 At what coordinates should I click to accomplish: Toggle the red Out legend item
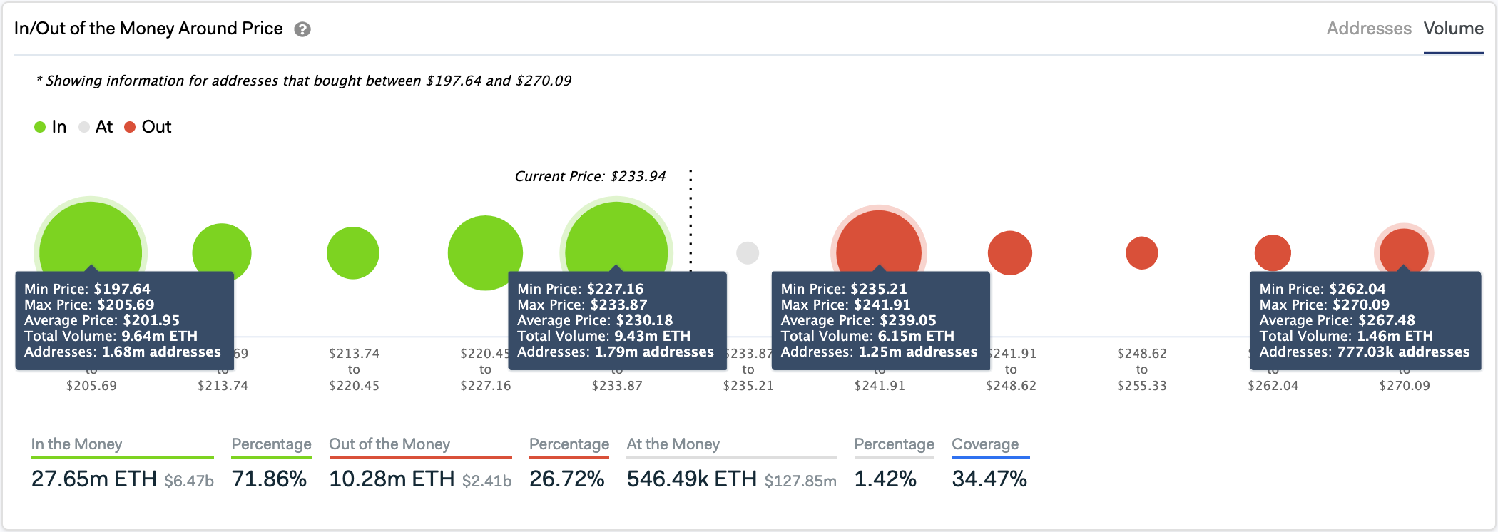148,127
